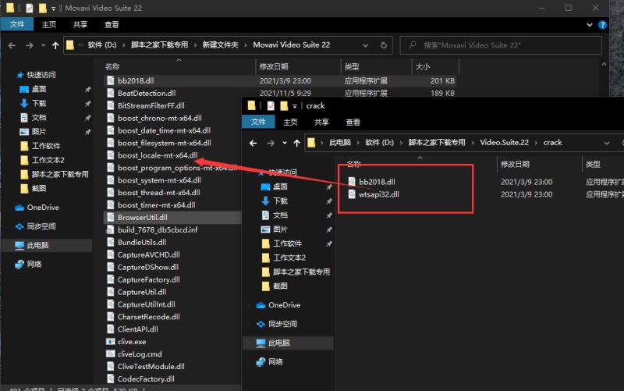Open the help icon in Movavi window
Viewport: 624px width, 391px height.
[x=602, y=25]
